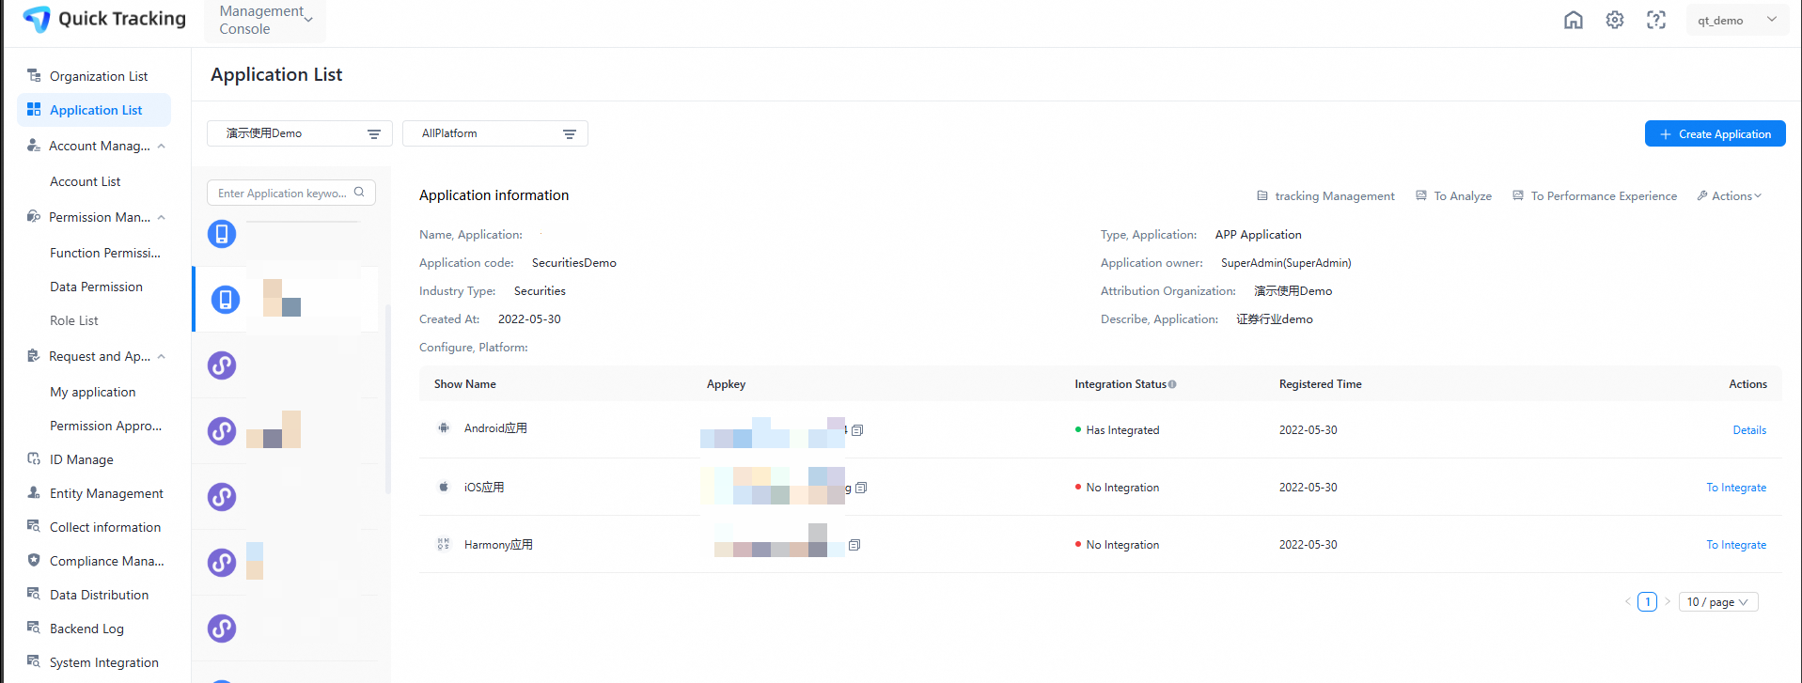
Task: Select the highlighted mobile app icon entry
Action: point(225,300)
